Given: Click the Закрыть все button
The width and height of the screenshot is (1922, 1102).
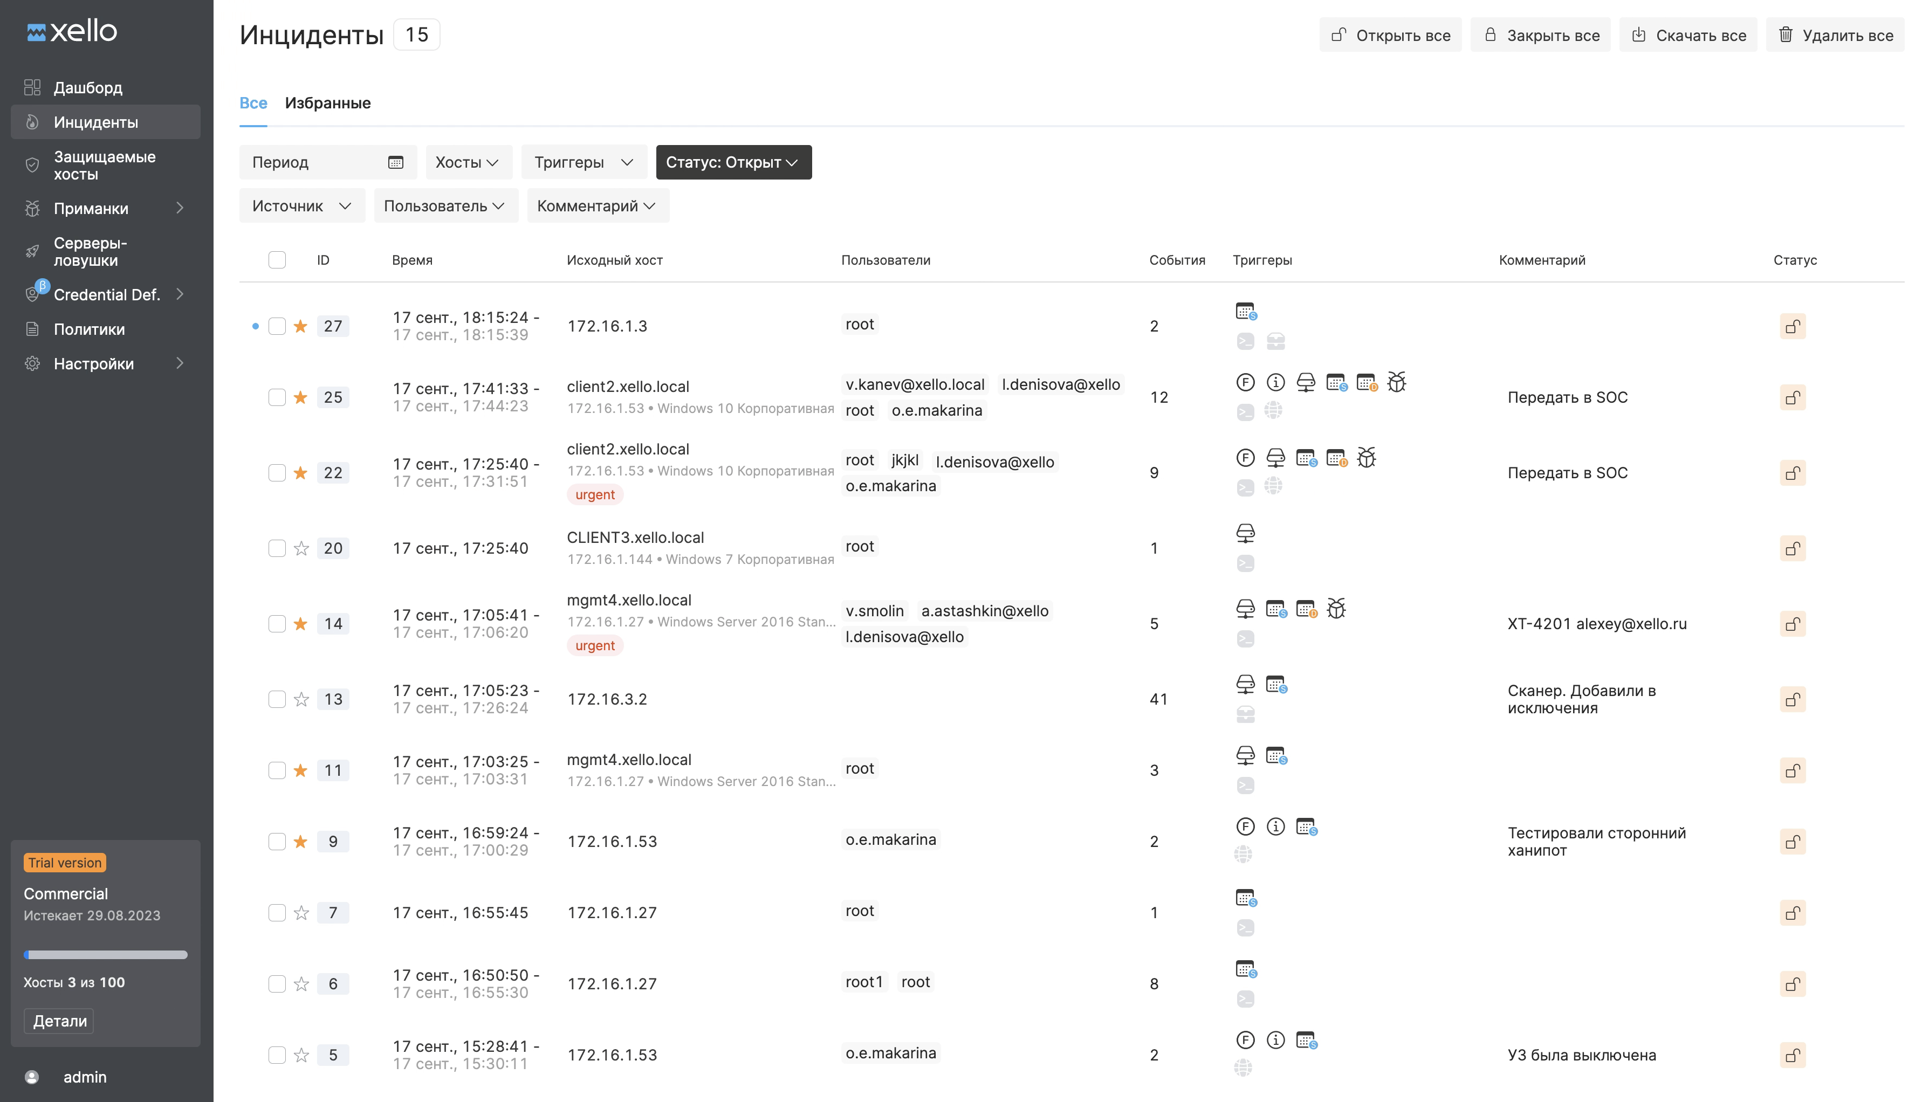Looking at the screenshot, I should [x=1541, y=35].
